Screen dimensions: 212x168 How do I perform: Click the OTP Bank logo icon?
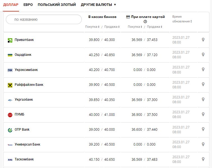tap(10, 130)
